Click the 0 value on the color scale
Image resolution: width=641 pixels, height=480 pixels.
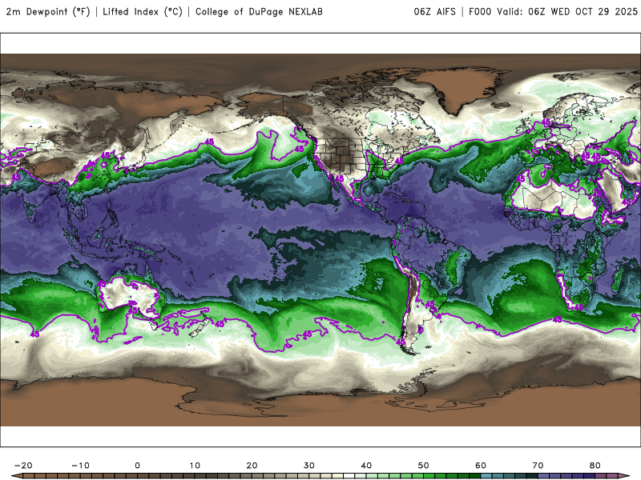click(137, 466)
